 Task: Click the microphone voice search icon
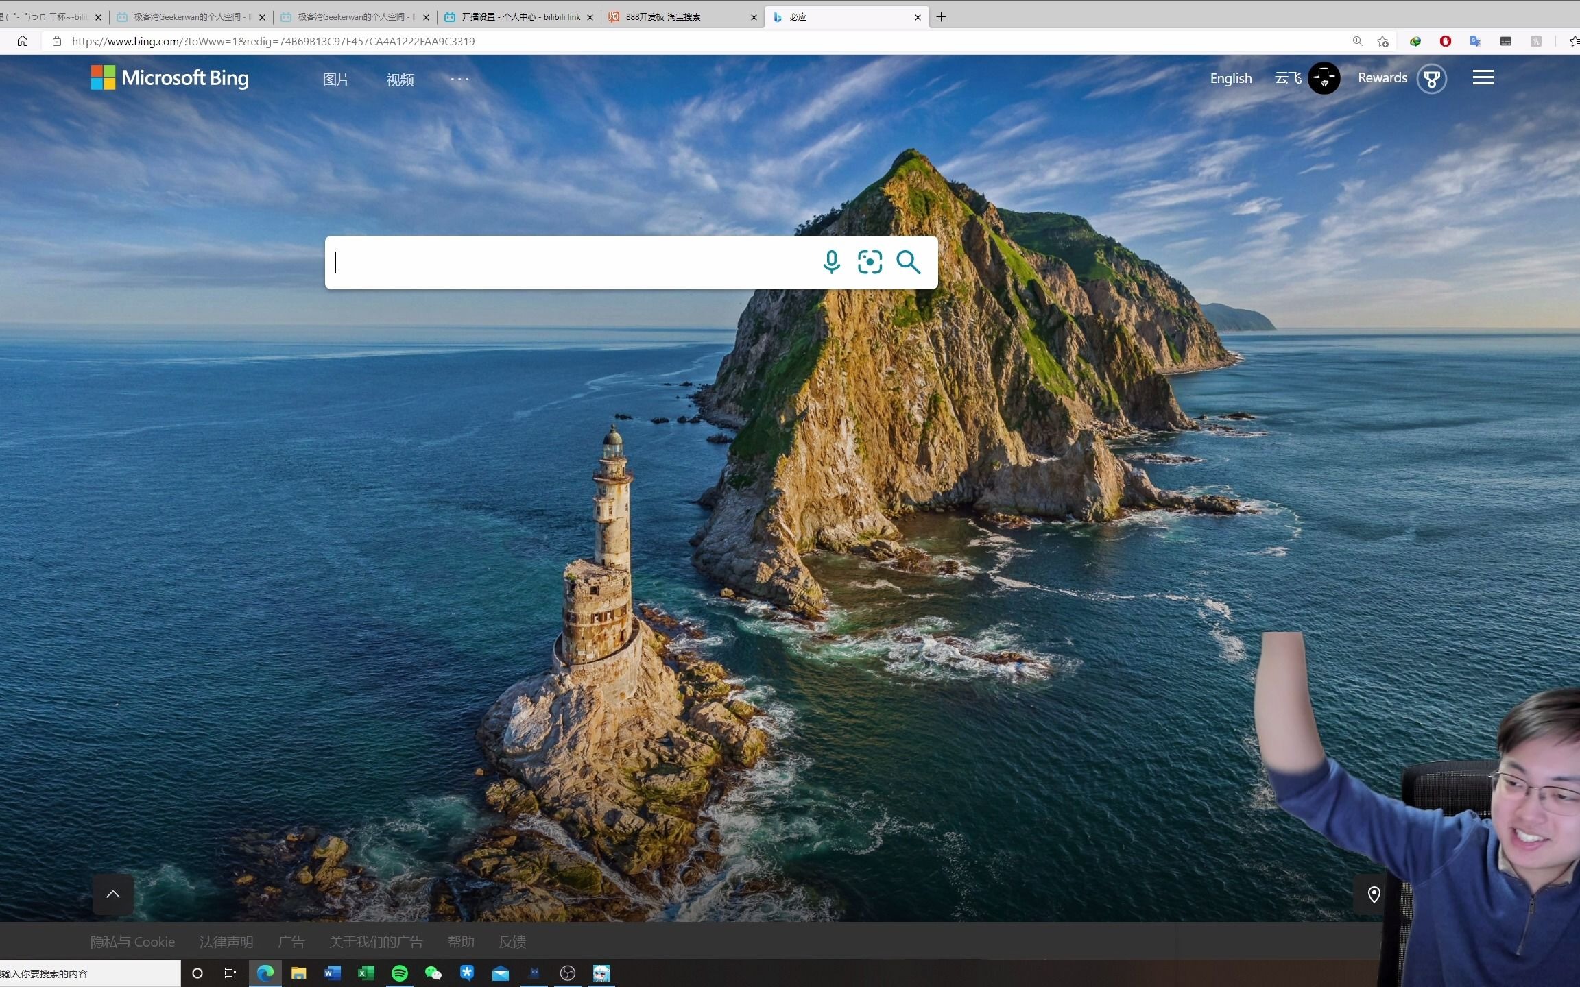coord(831,262)
